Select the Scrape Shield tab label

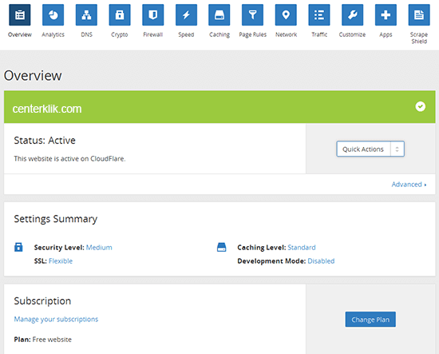pos(419,38)
